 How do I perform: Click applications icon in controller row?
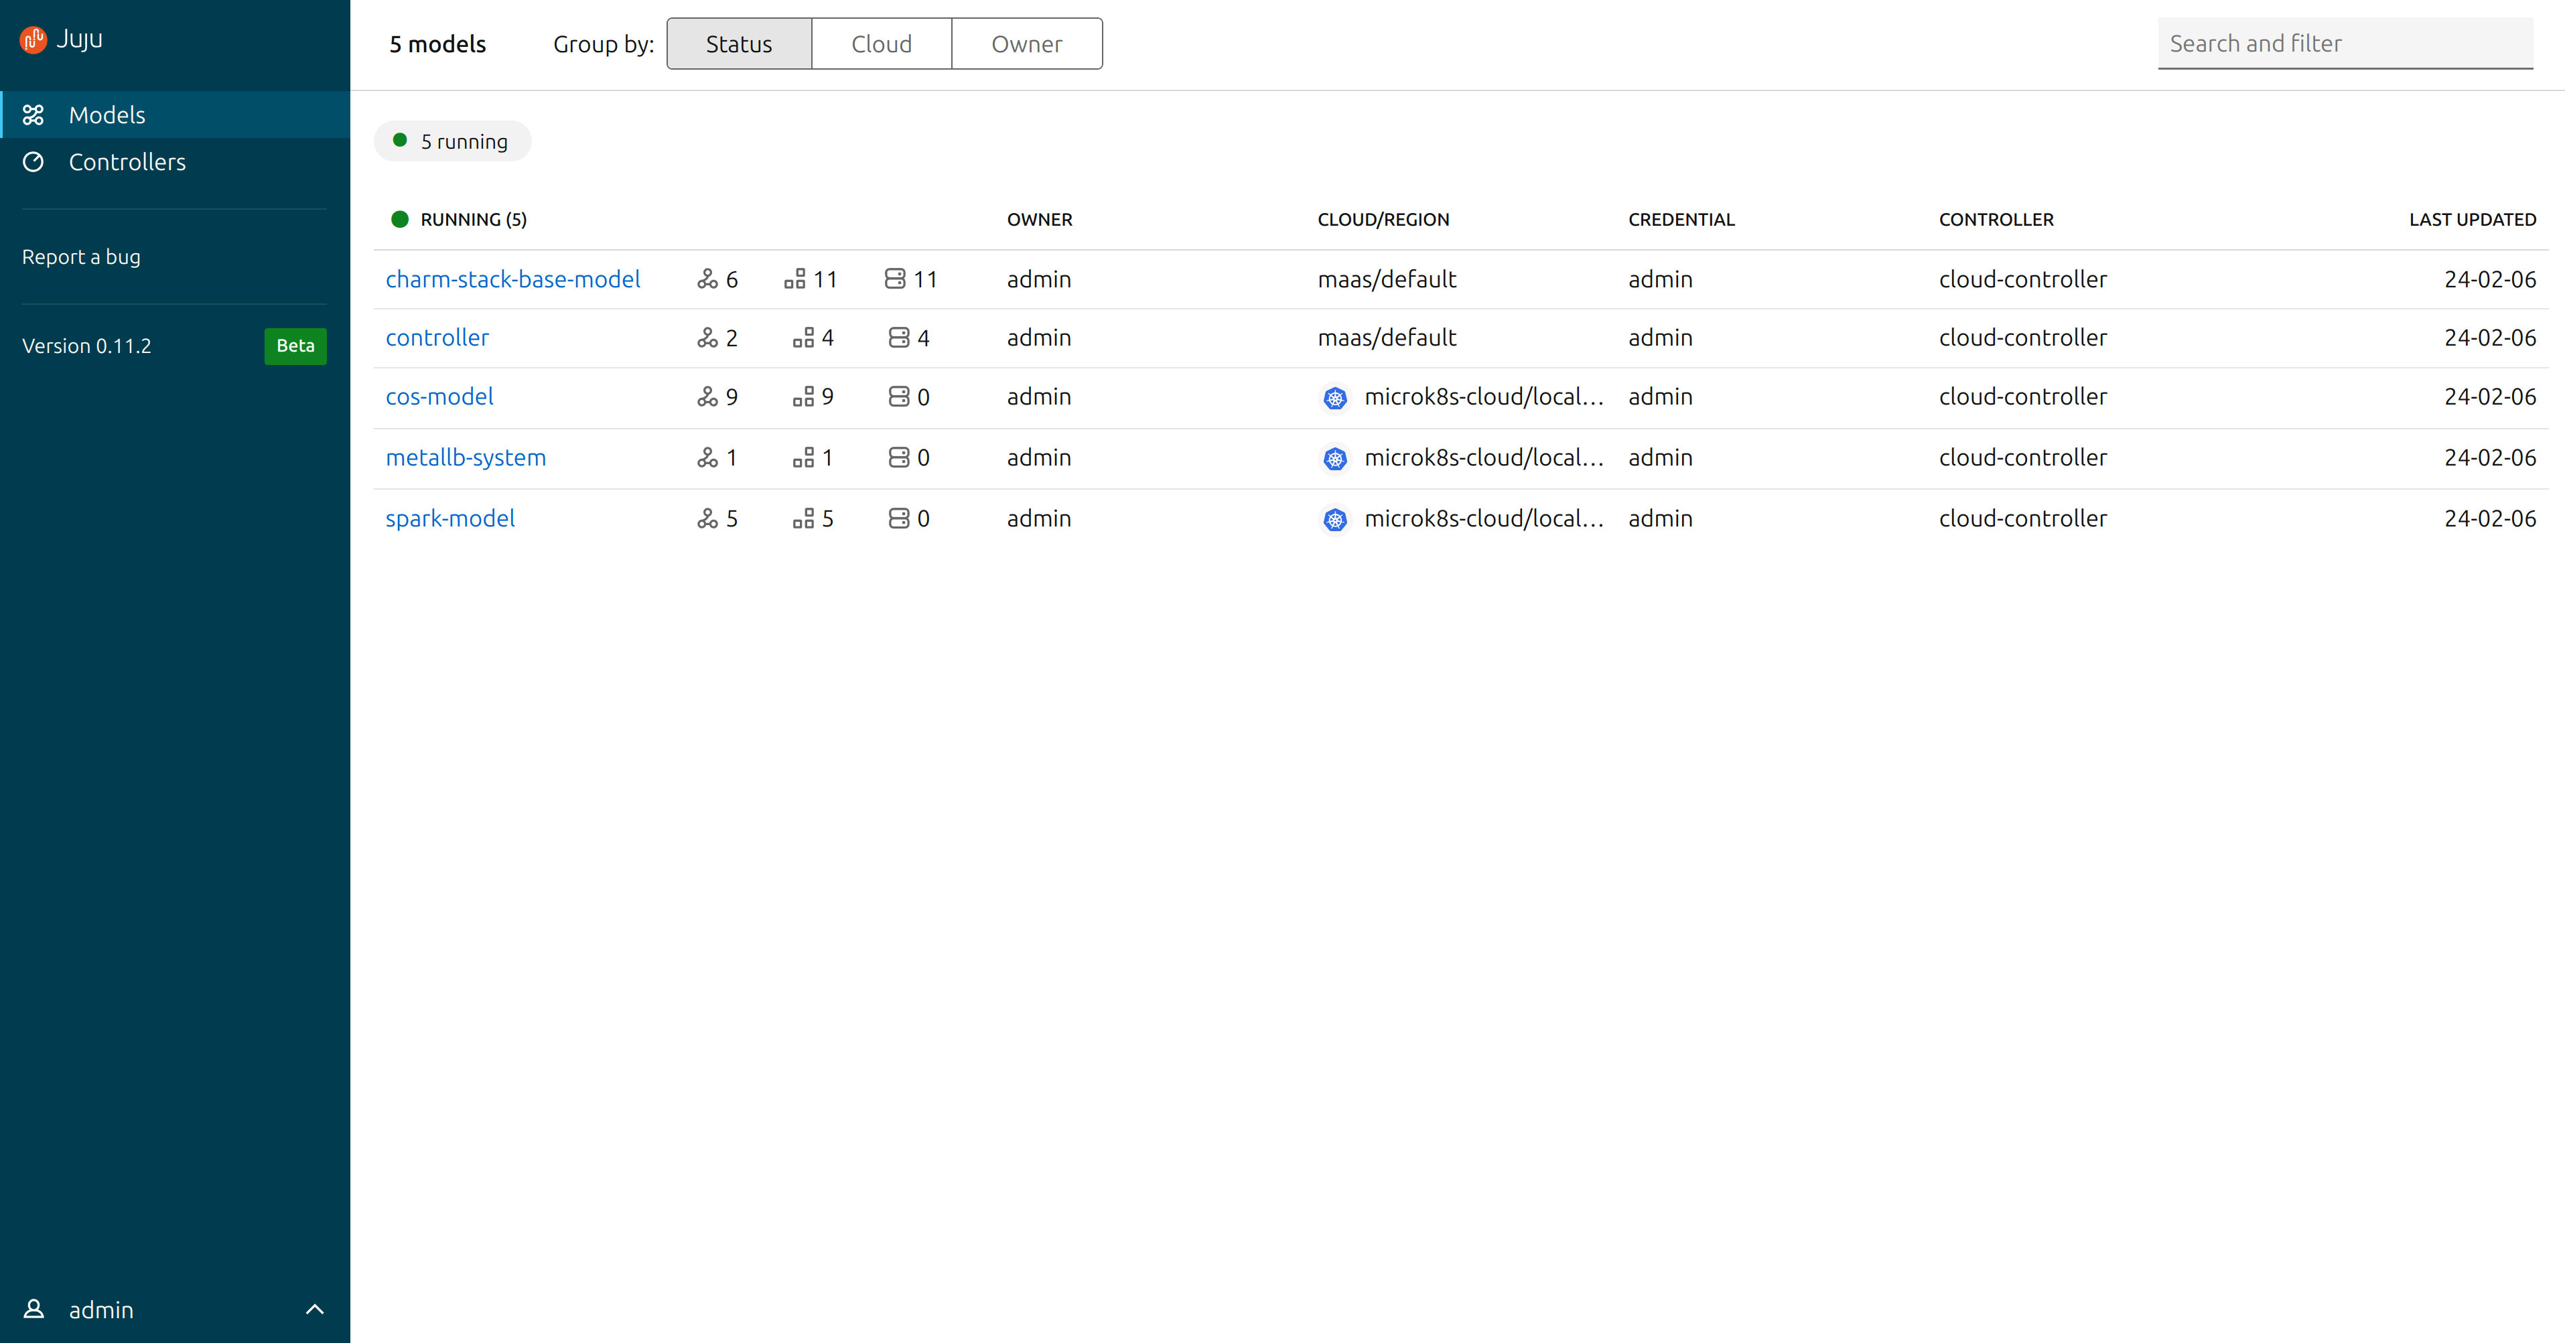(707, 338)
